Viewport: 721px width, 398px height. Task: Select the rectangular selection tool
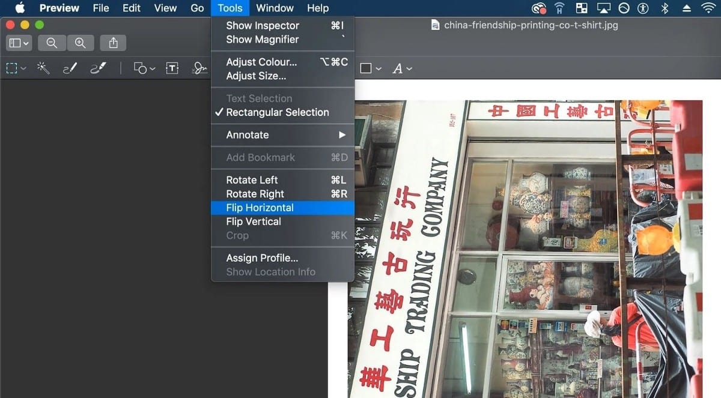[12, 68]
